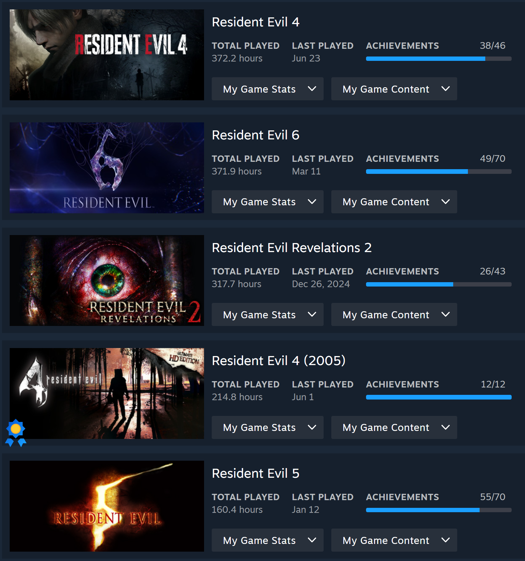Select the Resident Evil Revelations 2 eye artwork

click(x=107, y=280)
